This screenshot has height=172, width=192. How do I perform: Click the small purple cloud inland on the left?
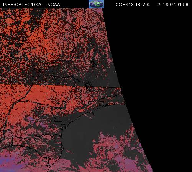pyautogui.click(x=31, y=120)
